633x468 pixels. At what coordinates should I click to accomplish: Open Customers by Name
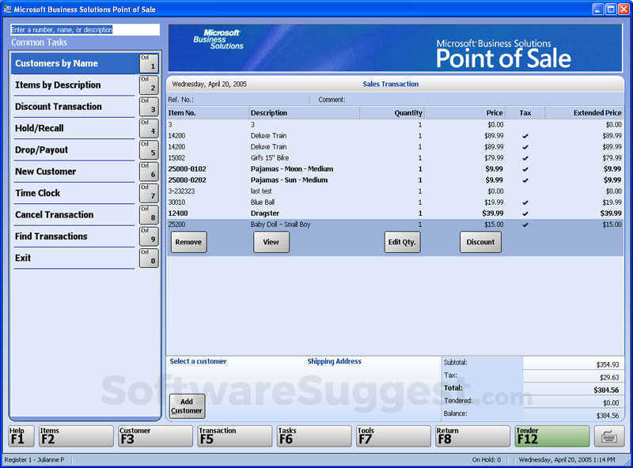(x=74, y=63)
